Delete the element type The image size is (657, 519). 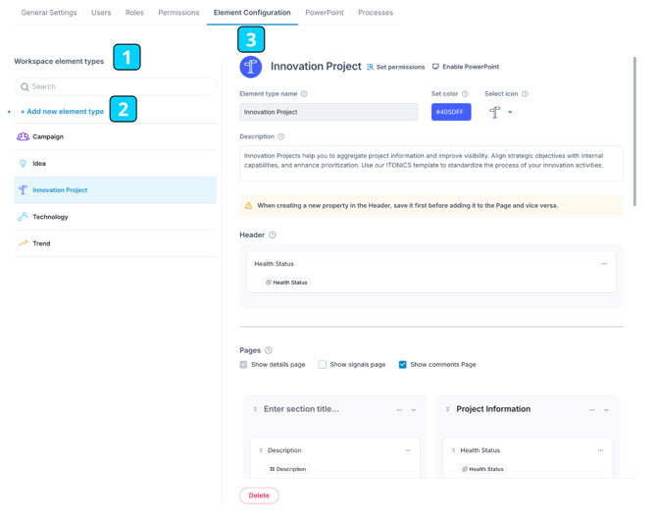[259, 495]
